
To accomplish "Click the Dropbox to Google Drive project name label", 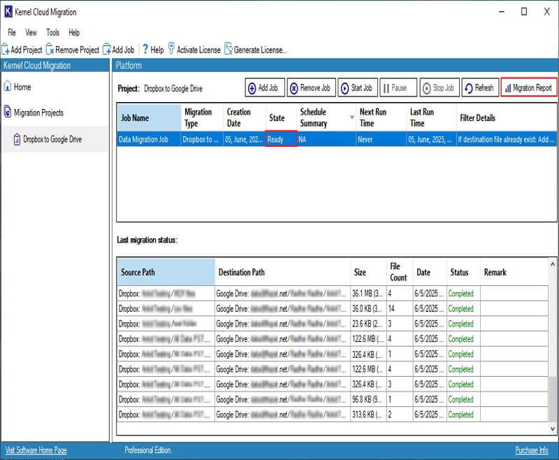I will point(173,88).
